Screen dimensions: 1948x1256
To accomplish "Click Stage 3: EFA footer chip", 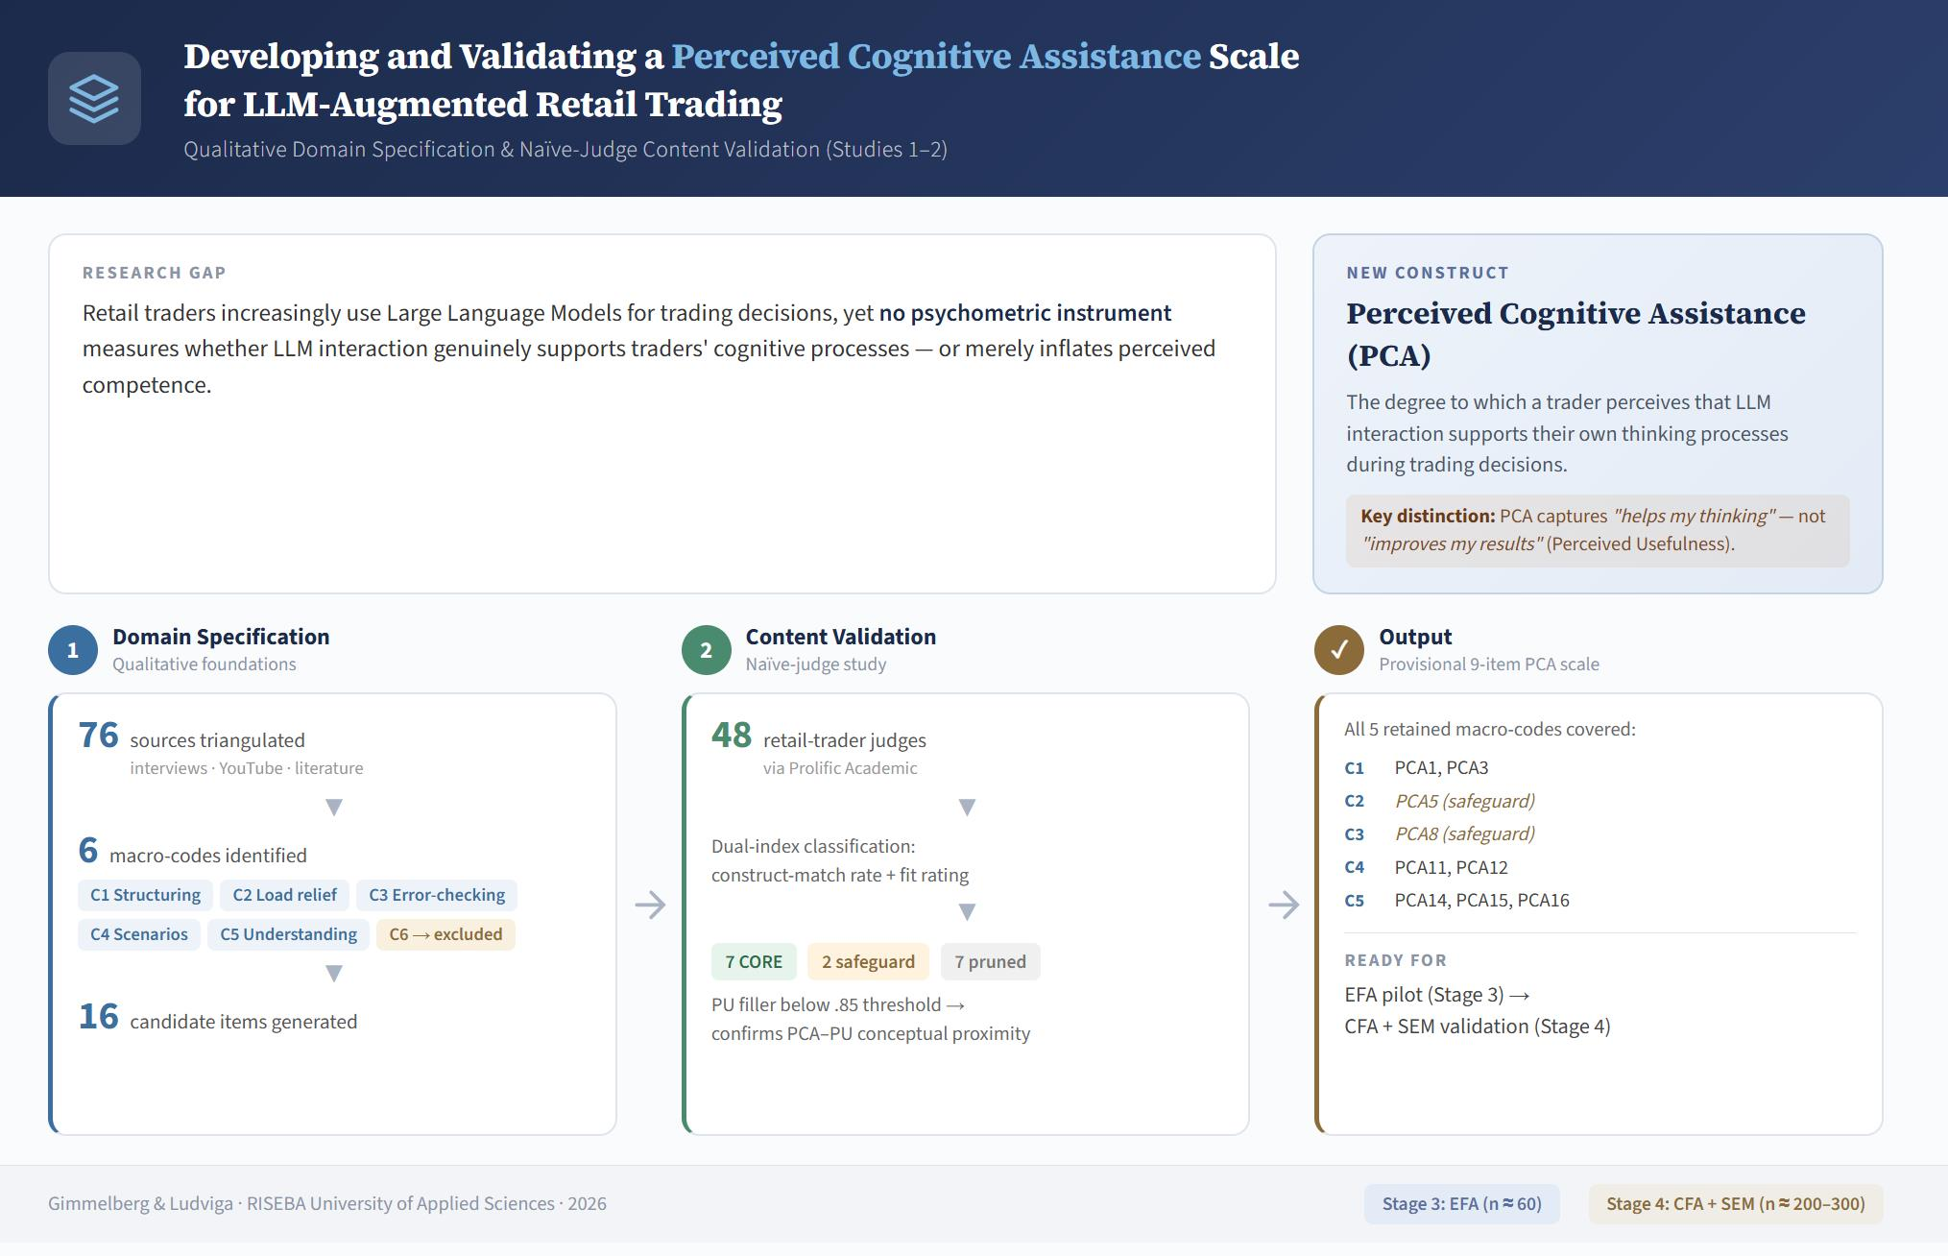I will pos(1461,1203).
